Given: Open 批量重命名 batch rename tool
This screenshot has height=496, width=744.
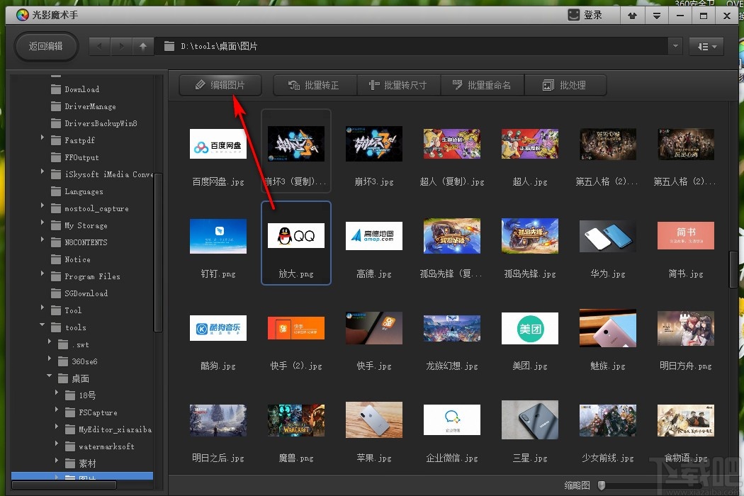Looking at the screenshot, I should (x=482, y=86).
